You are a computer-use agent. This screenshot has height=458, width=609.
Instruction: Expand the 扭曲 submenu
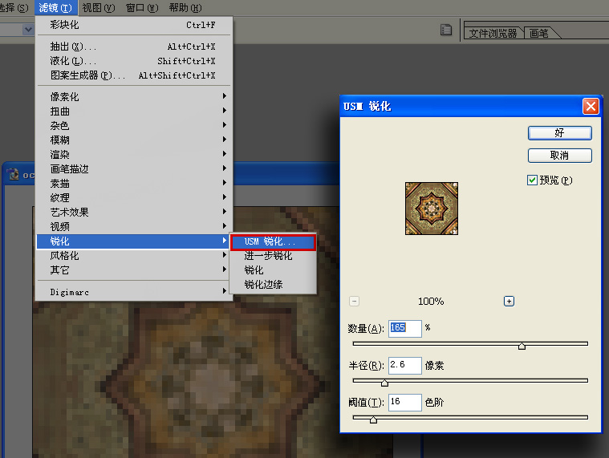coord(134,111)
